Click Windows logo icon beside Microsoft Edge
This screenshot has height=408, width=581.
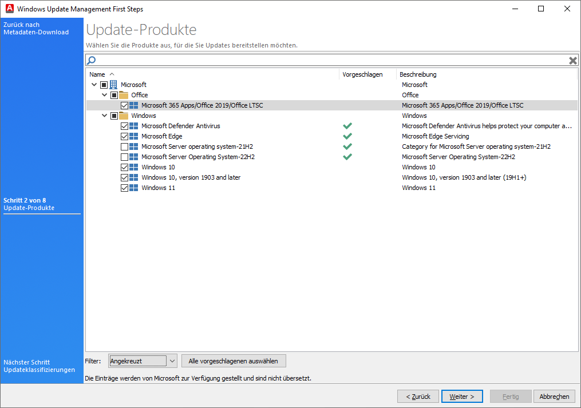[x=134, y=136]
